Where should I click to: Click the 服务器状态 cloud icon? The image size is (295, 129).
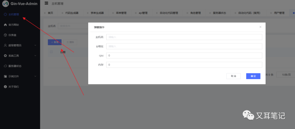5,66
